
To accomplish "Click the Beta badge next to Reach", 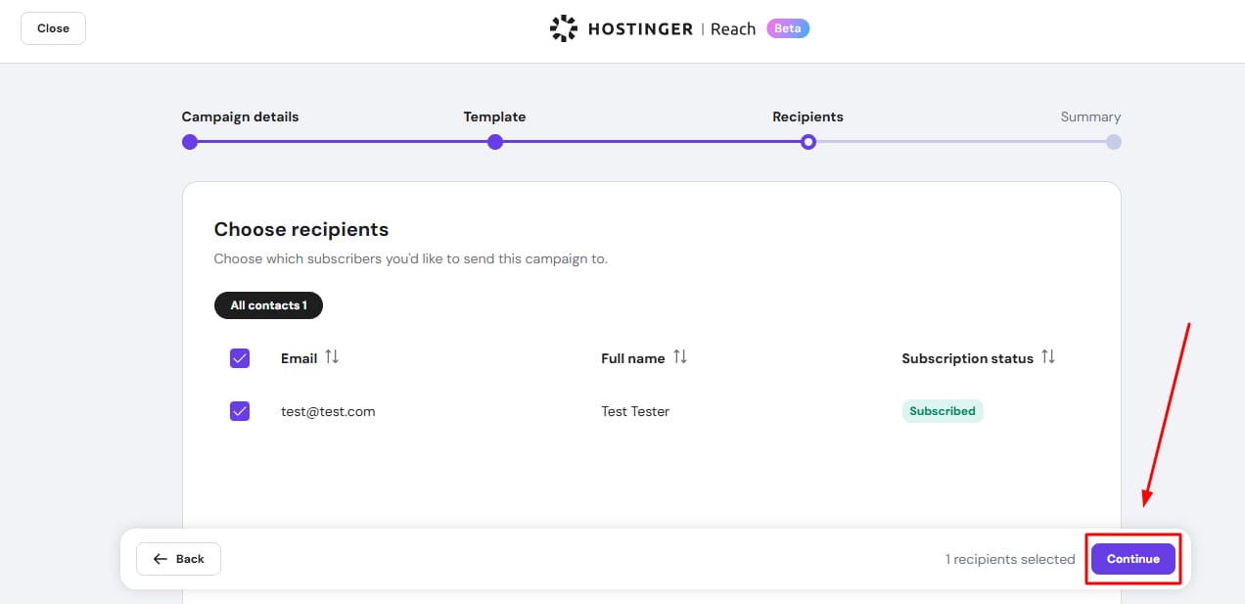I will point(788,28).
